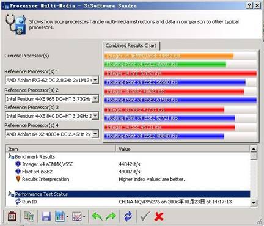The width and height of the screenshot is (264, 226).
Task: Refresh the benchmark using the blue arrows icon
Action: point(128,216)
